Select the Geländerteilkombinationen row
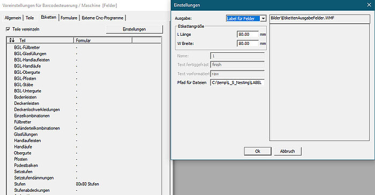Screen dimensions: 375x195 84,128
